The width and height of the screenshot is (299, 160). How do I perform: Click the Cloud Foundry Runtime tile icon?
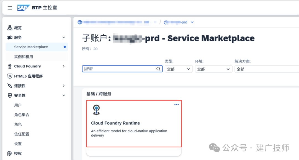(x=96, y=110)
